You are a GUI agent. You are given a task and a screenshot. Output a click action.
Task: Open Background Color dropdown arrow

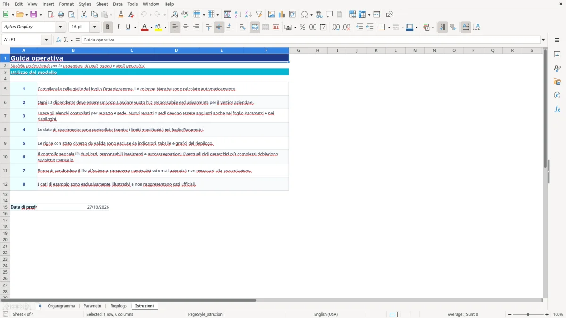pyautogui.click(x=165, y=27)
